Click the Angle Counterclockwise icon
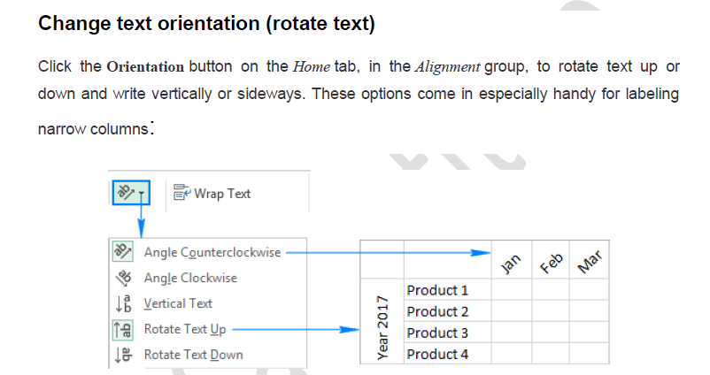This screenshot has height=375, width=710. tap(125, 253)
